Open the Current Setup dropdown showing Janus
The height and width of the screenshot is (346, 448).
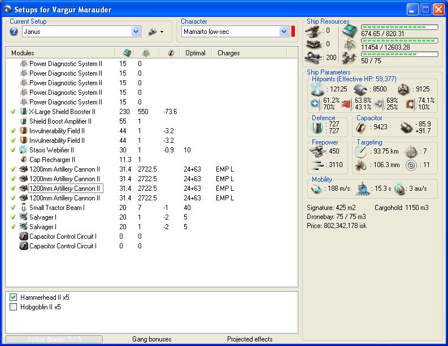coord(136,32)
